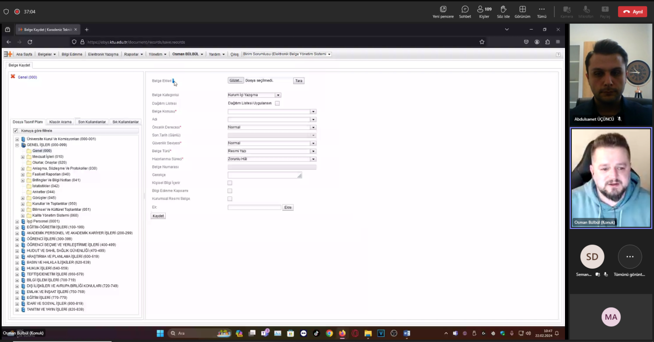The height and width of the screenshot is (342, 654).
Task: Expand the EĞİTİM-ÖĞRETİM İŞLERİ node
Action: (x=17, y=228)
